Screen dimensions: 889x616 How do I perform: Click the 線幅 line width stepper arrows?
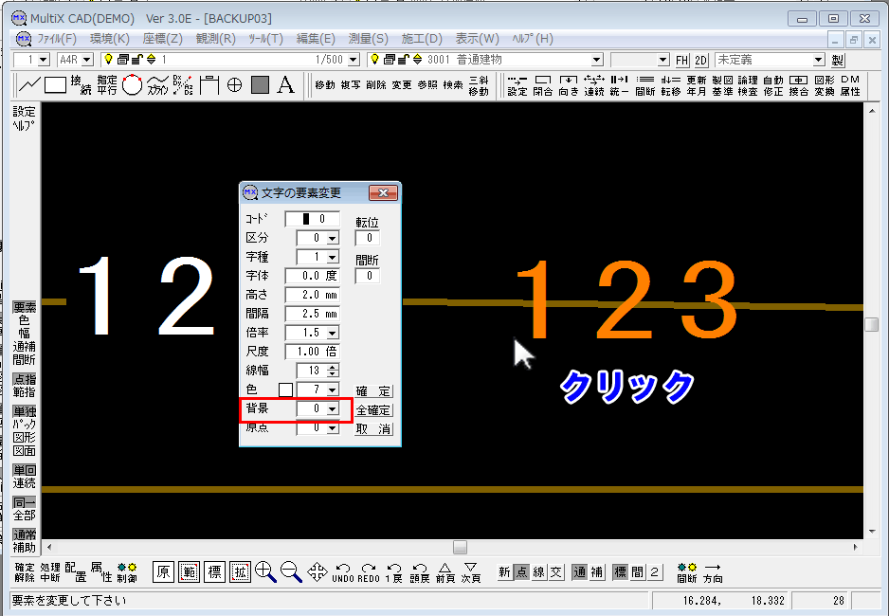click(333, 371)
